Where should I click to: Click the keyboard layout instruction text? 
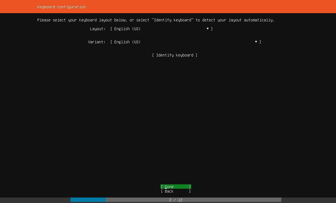[156, 20]
